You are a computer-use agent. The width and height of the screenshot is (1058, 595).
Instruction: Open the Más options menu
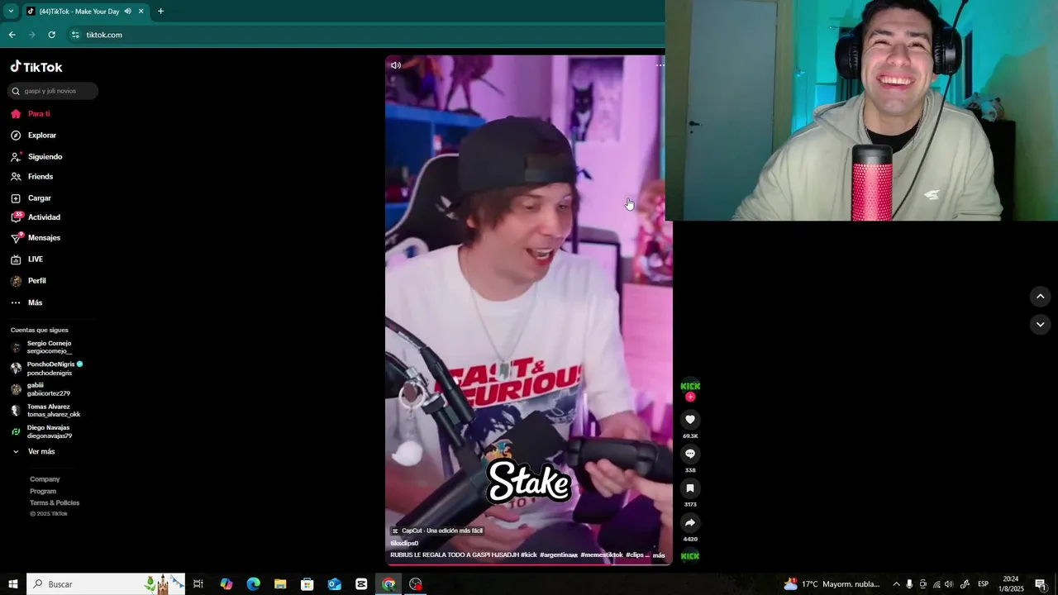pos(26,302)
